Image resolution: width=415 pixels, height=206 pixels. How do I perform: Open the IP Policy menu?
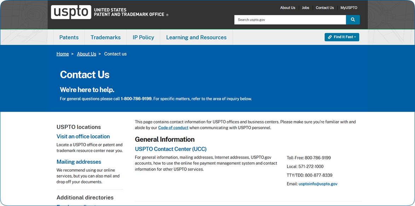(144, 37)
